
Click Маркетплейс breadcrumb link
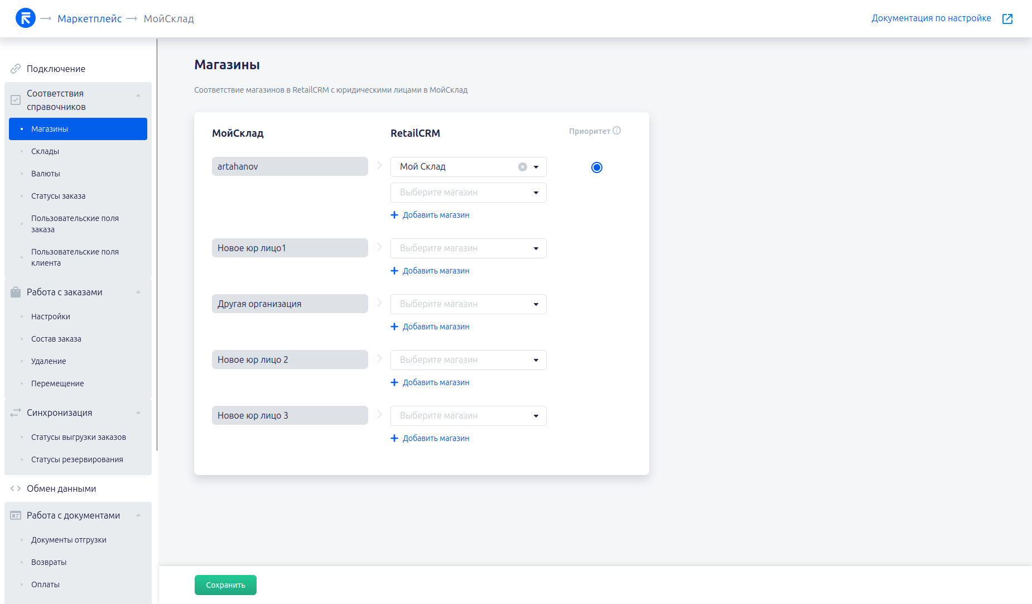89,19
